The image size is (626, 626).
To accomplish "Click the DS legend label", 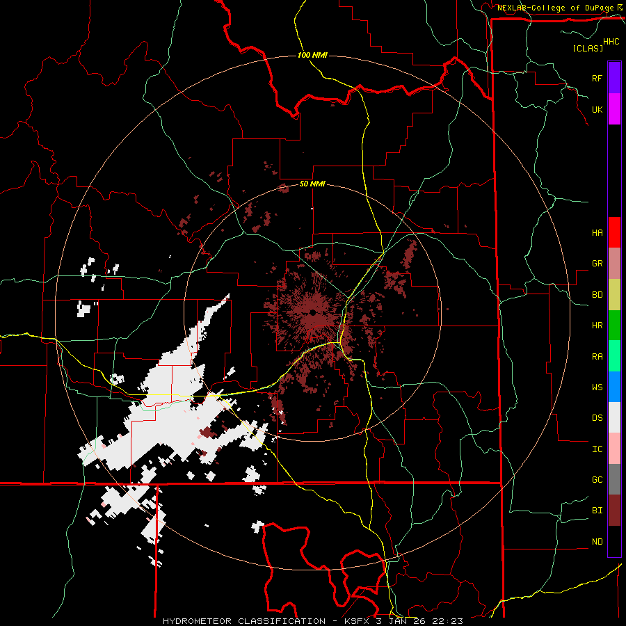I will click(597, 418).
